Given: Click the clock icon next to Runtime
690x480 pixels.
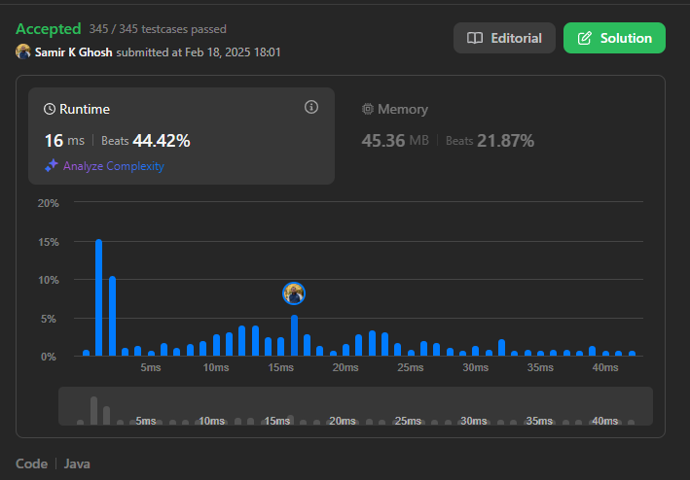Looking at the screenshot, I should click(x=50, y=110).
